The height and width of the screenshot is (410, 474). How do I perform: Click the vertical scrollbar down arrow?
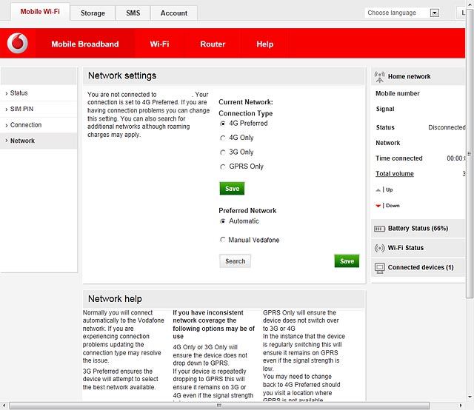(470, 397)
